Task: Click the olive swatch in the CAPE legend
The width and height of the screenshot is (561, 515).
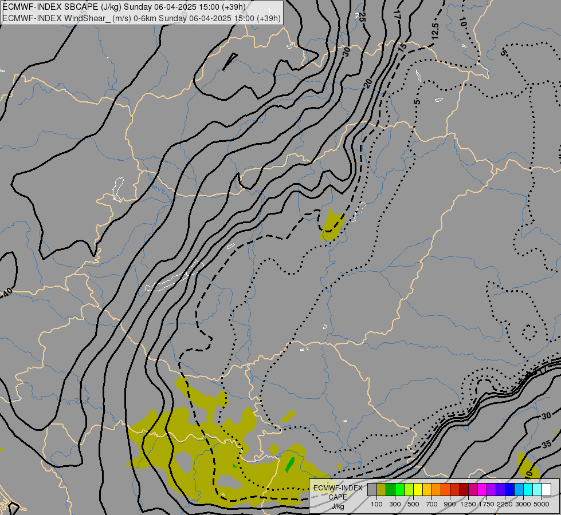Action: 382,489
